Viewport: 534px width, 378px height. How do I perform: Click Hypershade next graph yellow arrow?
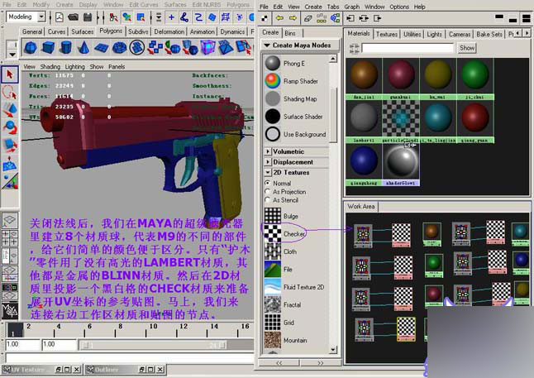(293, 18)
